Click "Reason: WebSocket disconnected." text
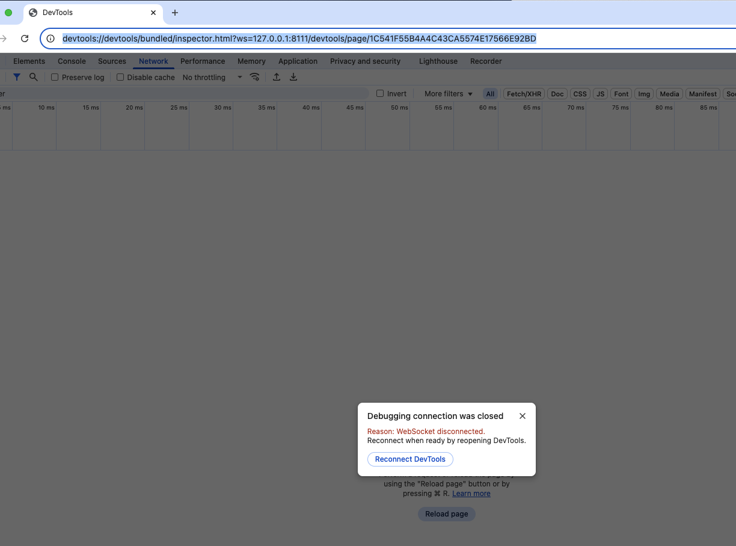736x546 pixels. coord(426,432)
